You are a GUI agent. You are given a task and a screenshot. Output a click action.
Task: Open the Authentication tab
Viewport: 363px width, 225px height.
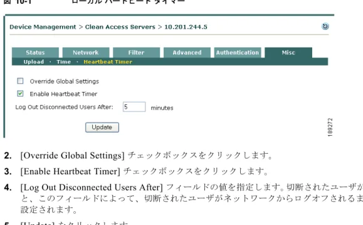(238, 52)
